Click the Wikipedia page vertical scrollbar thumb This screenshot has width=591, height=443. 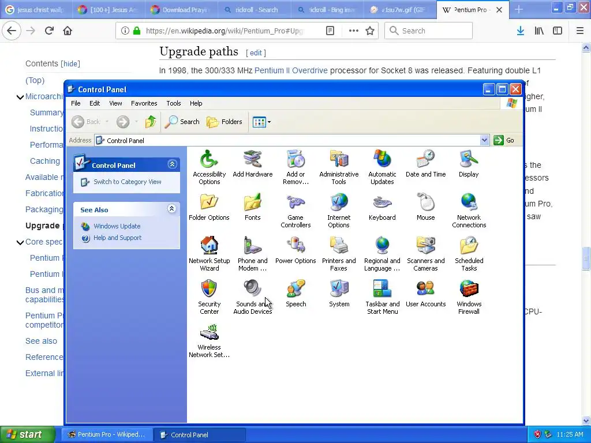586,258
